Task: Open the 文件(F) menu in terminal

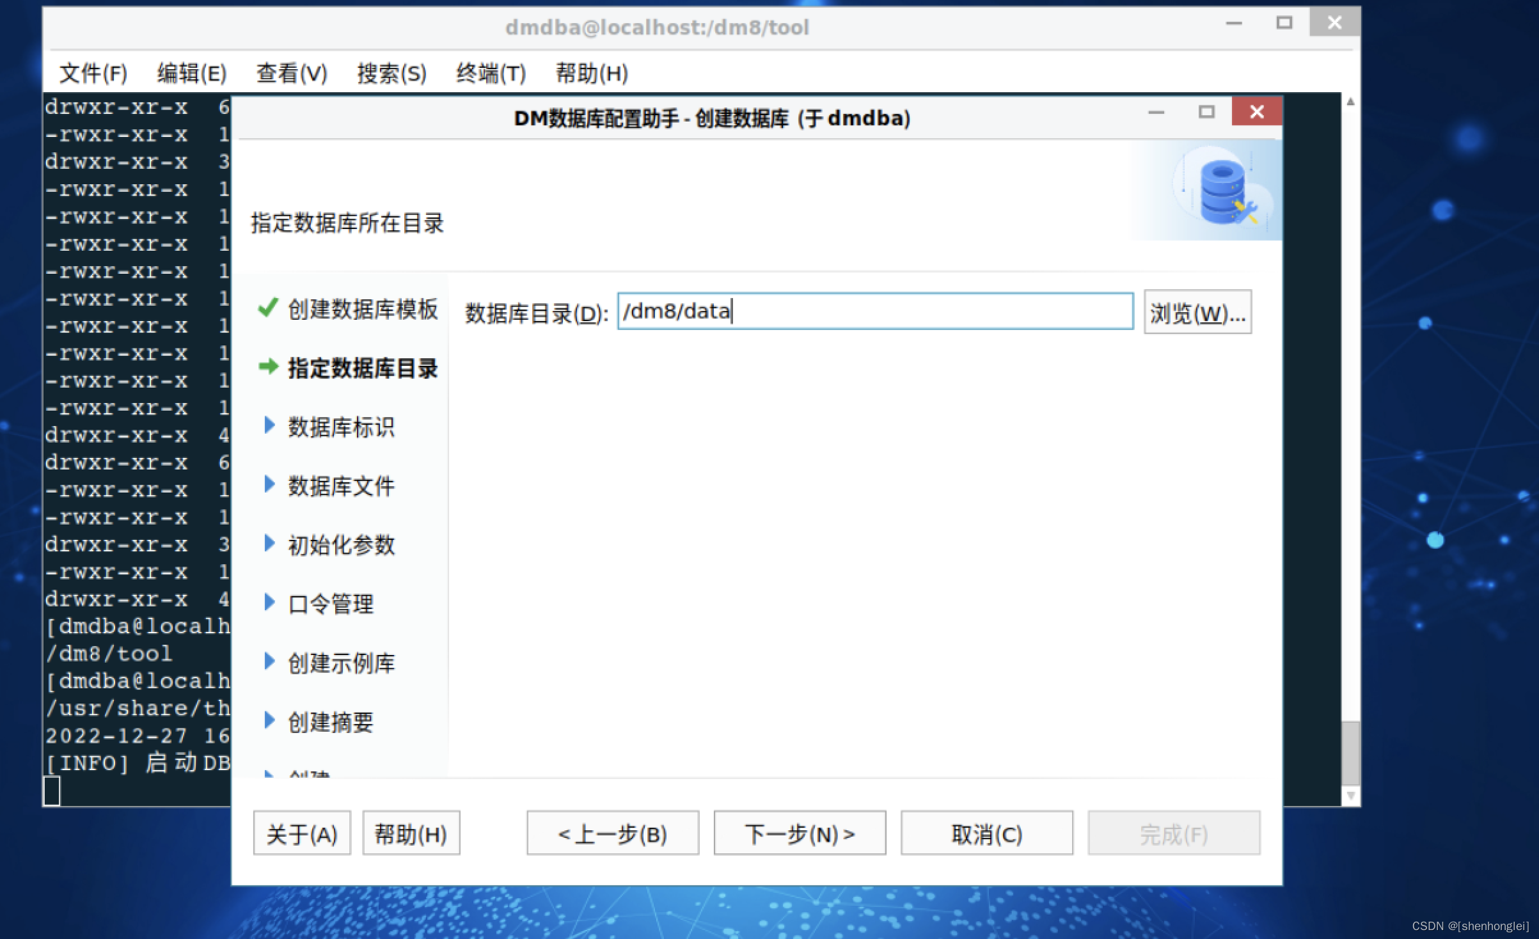Action: (x=93, y=73)
